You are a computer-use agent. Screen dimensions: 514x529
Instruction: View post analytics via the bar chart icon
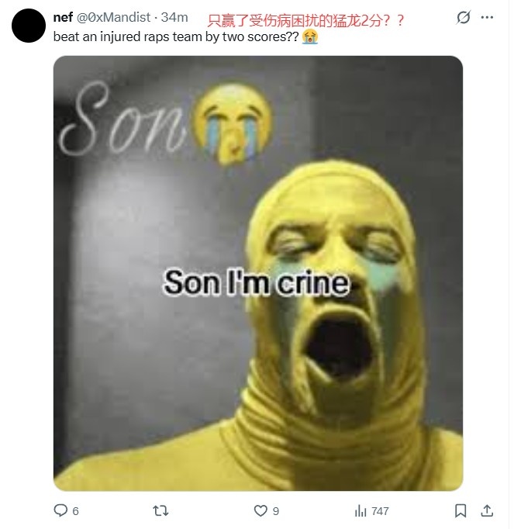coord(360,511)
